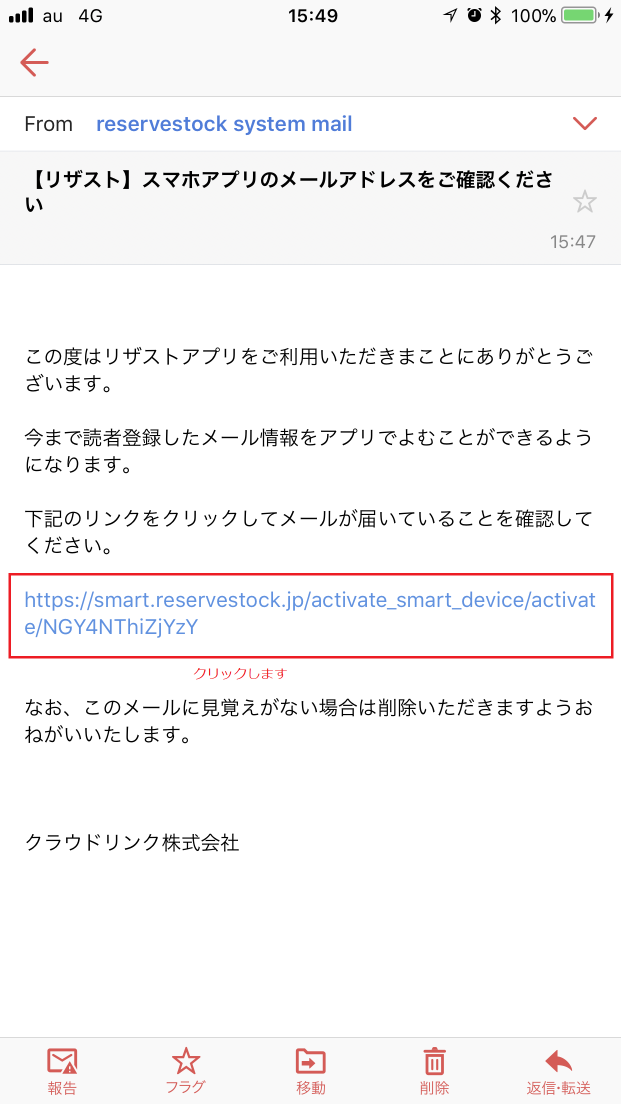Tap the alarm clock status icon
Image resolution: width=621 pixels, height=1104 pixels.
tap(474, 15)
